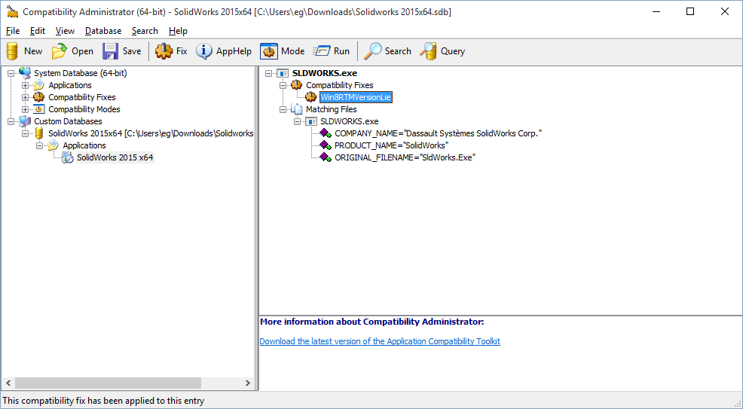
Task: Collapse the Matching Files node
Action: 283,109
